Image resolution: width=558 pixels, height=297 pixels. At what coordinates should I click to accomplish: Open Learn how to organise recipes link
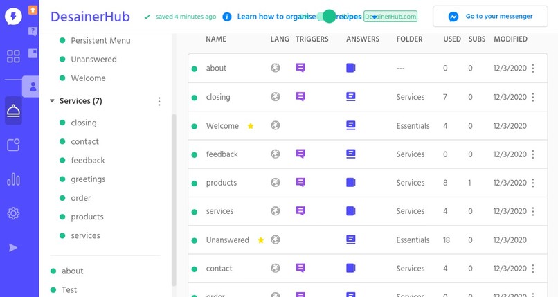tap(299, 17)
